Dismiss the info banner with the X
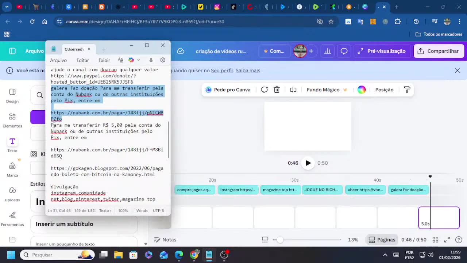Screen dimensions: 467x263 pos(457,70)
